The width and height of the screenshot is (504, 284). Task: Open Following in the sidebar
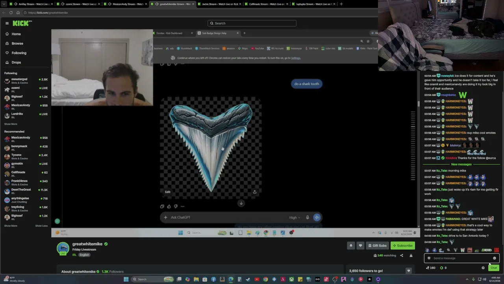coord(19,53)
